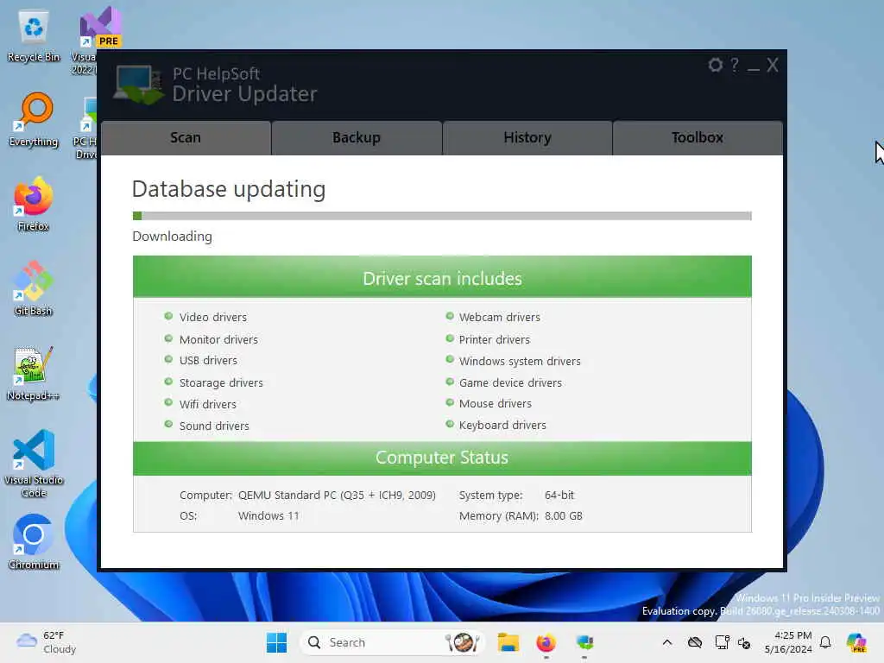Image resolution: width=884 pixels, height=663 pixels.
Task: Open File Explorer from the taskbar
Action: tap(508, 642)
